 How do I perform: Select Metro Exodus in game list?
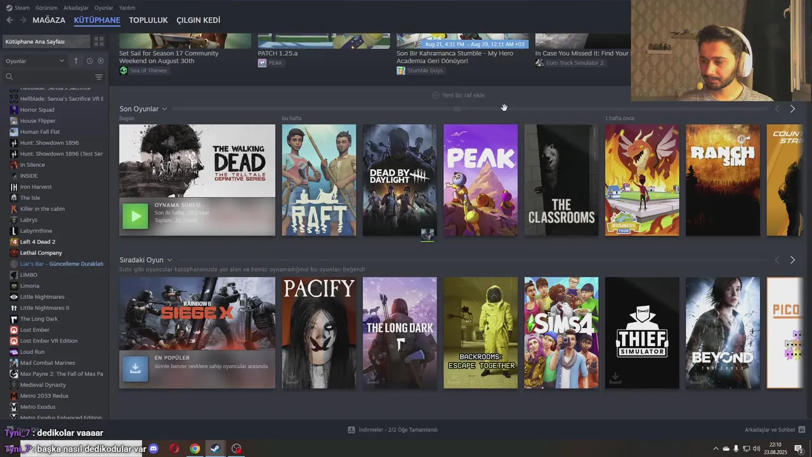(x=37, y=407)
